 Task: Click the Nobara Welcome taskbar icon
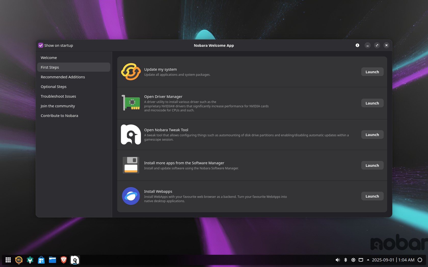[x=75, y=260]
